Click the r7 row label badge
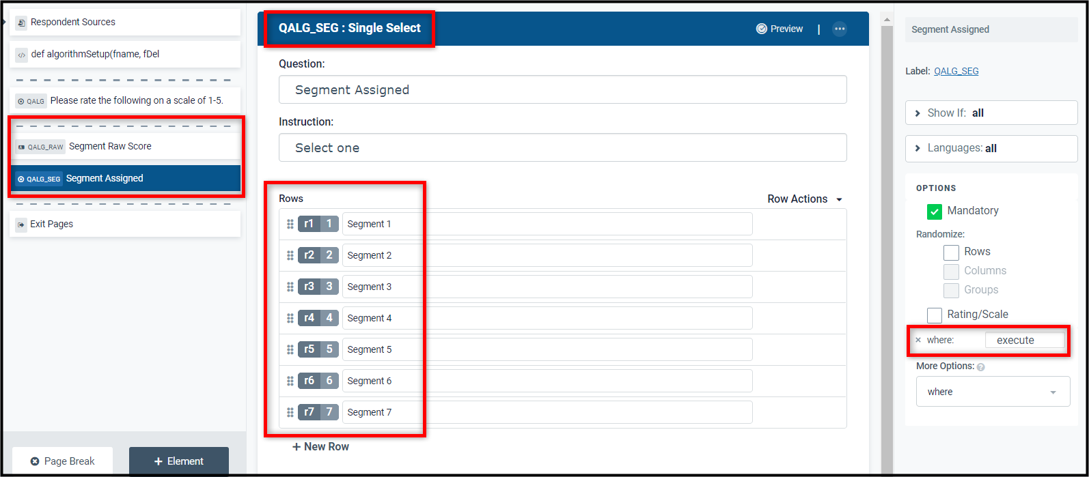Viewport: 1089px width, 477px height. pyautogui.click(x=309, y=412)
